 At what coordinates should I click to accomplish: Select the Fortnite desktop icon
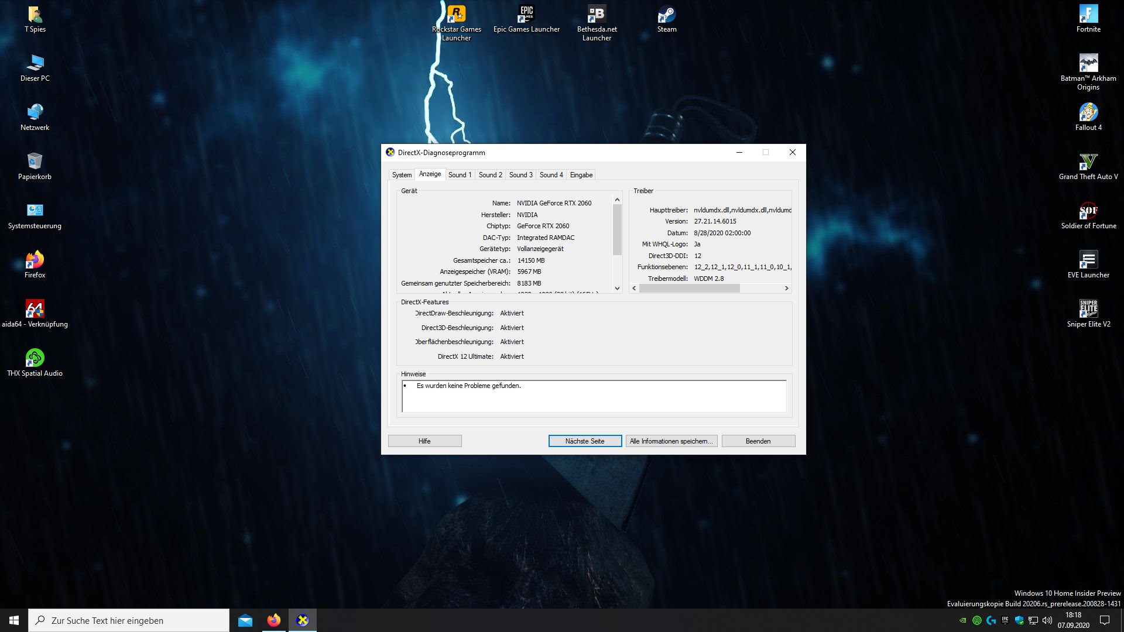(x=1088, y=15)
